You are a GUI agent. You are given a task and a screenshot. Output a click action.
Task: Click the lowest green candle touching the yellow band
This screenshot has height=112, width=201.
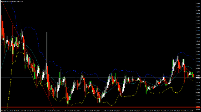tap(68, 102)
